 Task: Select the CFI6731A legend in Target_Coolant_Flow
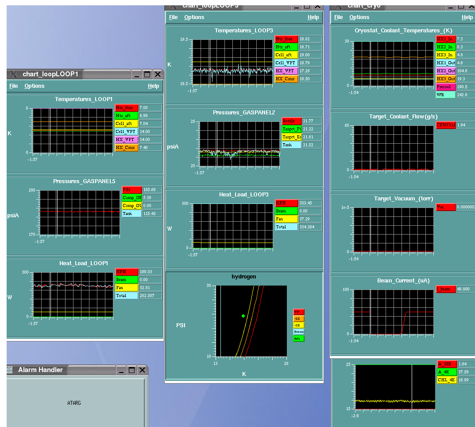point(446,125)
